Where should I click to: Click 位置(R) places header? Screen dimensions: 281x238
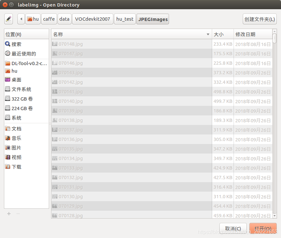click(26, 34)
